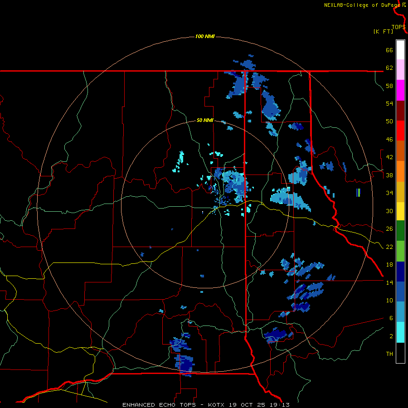Select the light pink legend swatch
The height and width of the screenshot is (408, 408).
click(x=400, y=70)
